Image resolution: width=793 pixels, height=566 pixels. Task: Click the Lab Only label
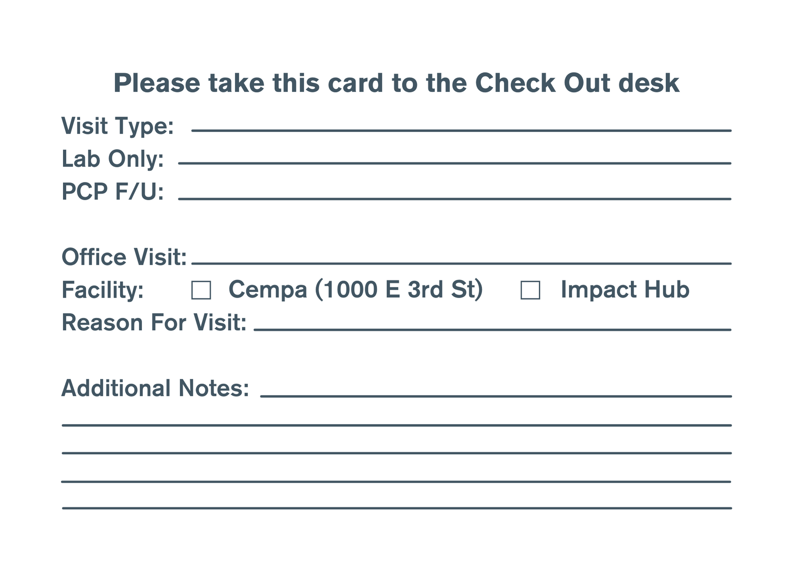tap(113, 159)
